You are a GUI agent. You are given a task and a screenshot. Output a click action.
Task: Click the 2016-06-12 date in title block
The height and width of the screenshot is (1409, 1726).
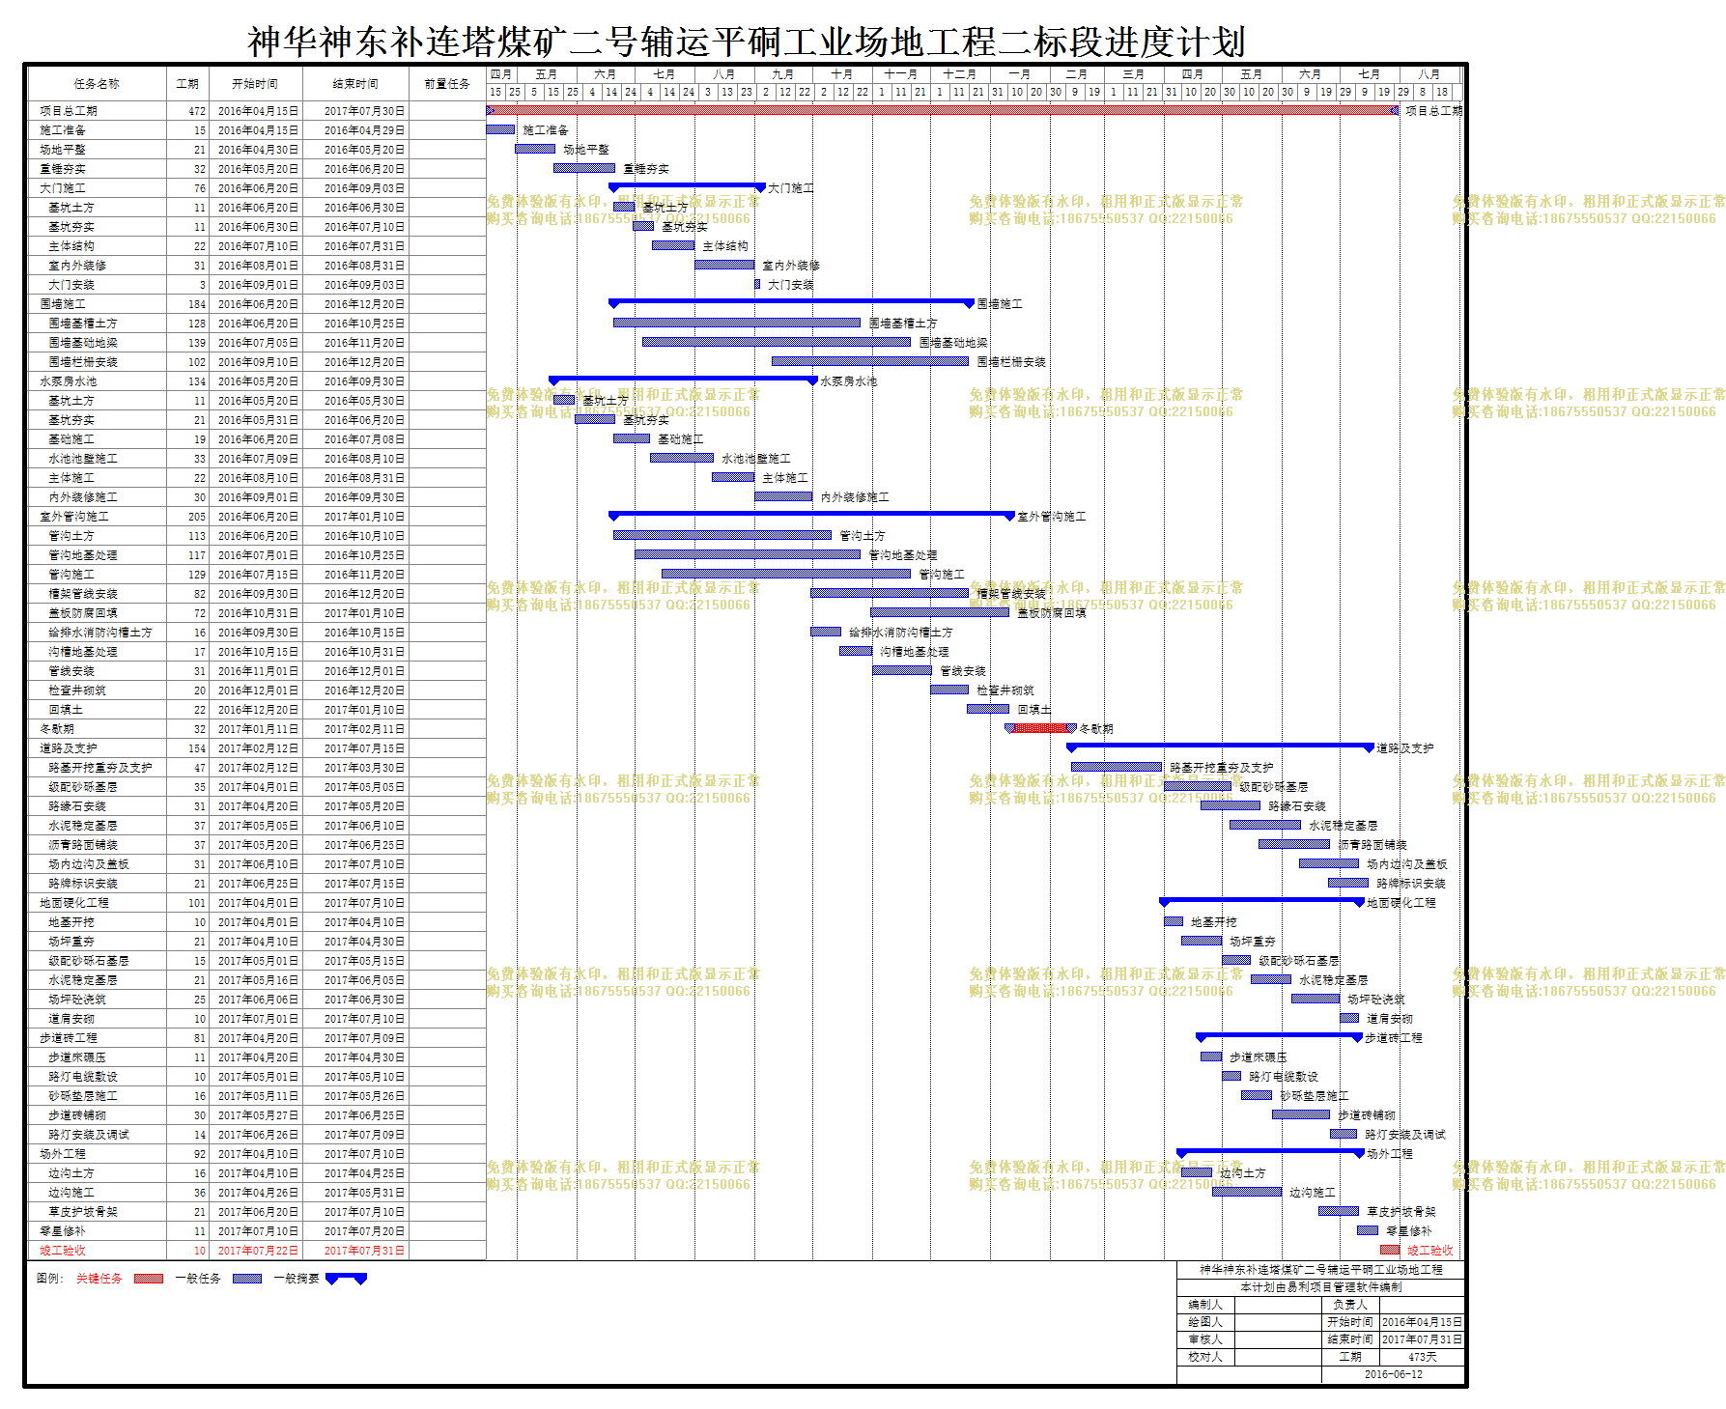click(x=1394, y=1374)
